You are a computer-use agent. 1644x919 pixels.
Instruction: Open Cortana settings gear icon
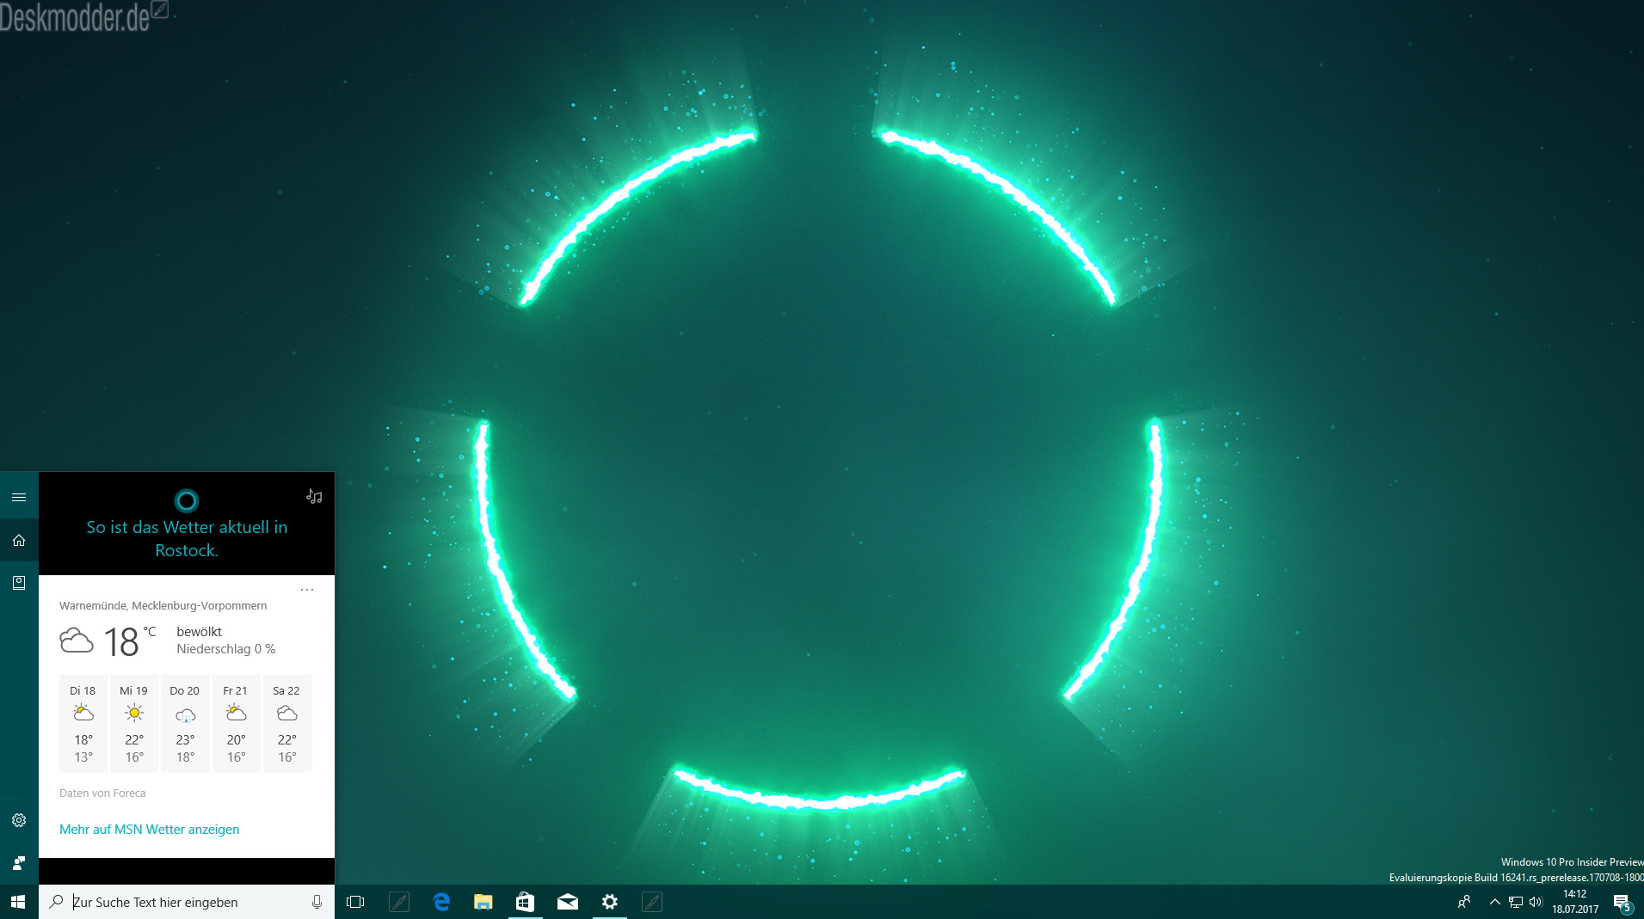19,820
